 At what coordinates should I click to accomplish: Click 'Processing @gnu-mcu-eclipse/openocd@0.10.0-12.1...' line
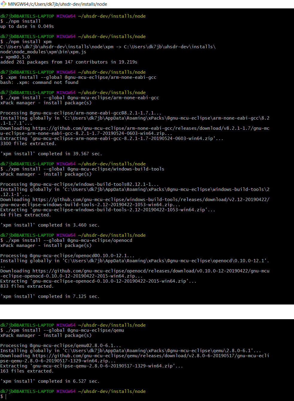[67, 256]
